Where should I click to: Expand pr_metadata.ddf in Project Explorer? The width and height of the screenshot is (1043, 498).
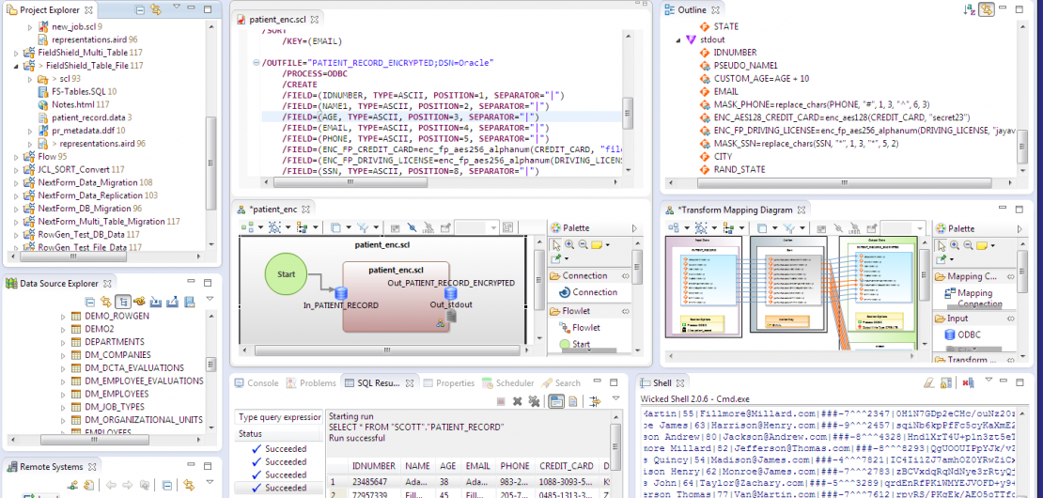point(30,131)
